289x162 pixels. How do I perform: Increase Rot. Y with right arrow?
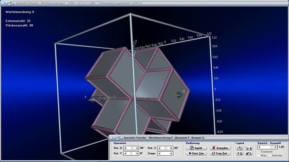(x=137, y=153)
